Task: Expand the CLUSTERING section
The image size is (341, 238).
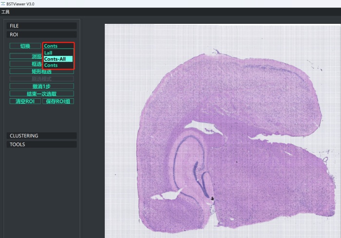Action: (x=42, y=136)
